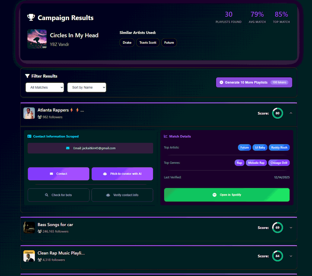Click Open in Spotify button
312x276 pixels.
(227, 195)
